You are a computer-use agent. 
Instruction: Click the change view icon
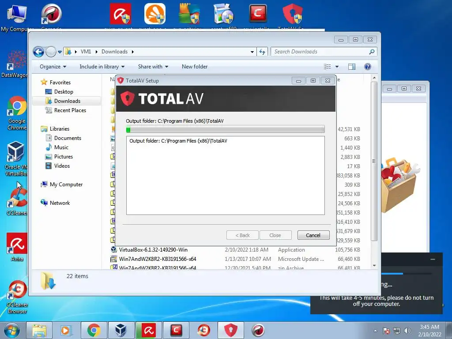pyautogui.click(x=328, y=67)
